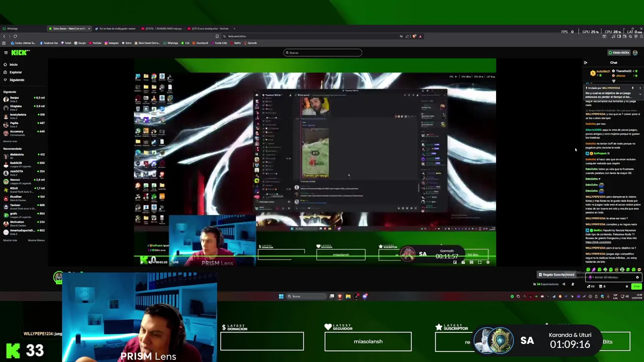
Task: Open the Netflix bookmark
Action: 236,43
